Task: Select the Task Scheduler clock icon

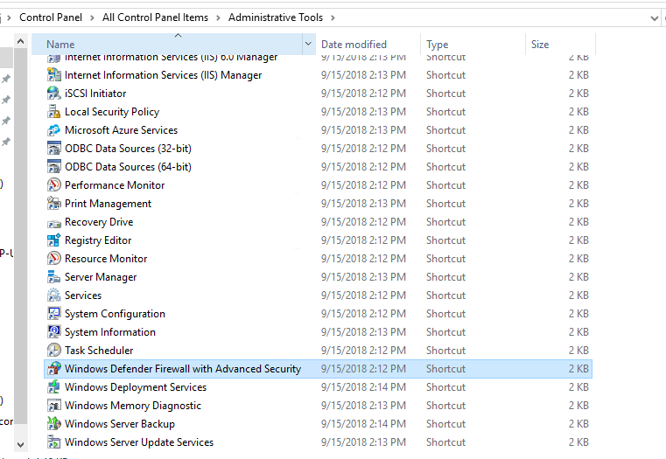Action: 54,351
